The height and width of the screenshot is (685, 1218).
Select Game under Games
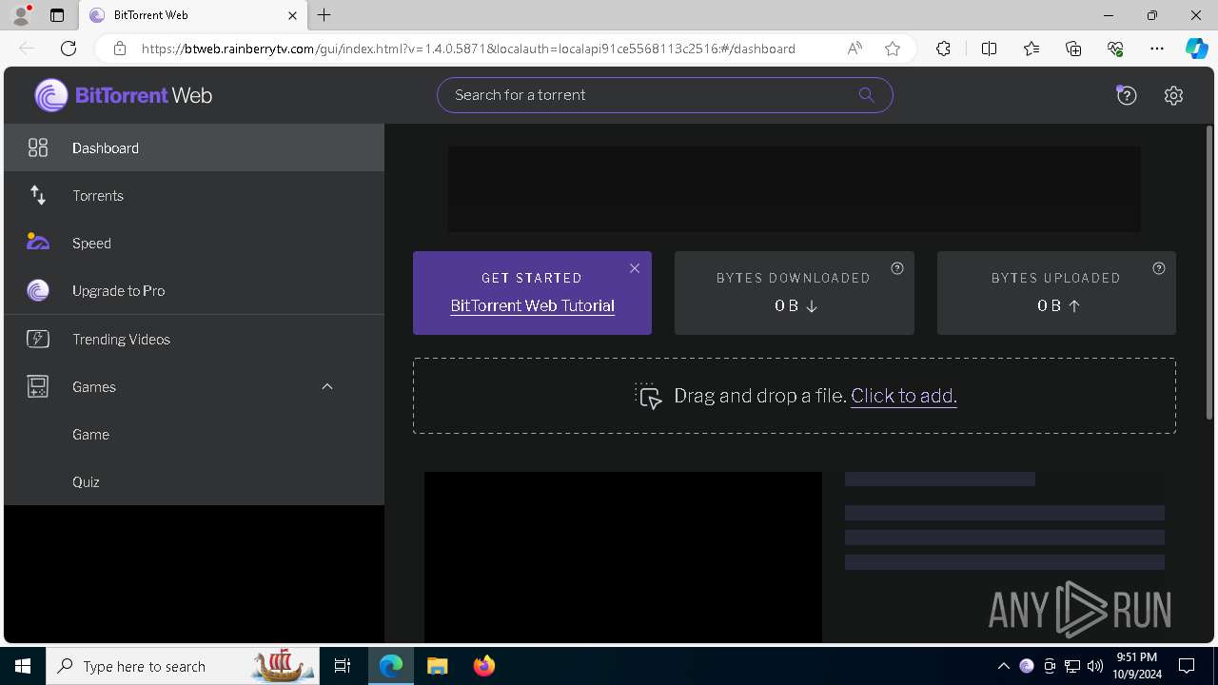point(194,434)
